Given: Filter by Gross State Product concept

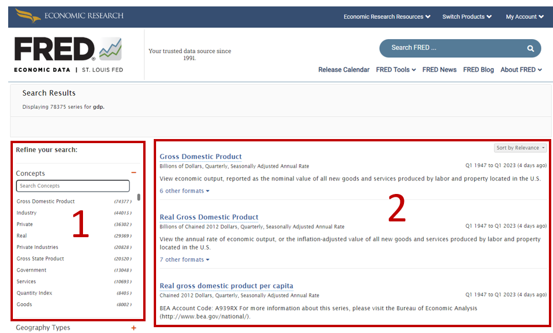Looking at the screenshot, I should (40, 259).
